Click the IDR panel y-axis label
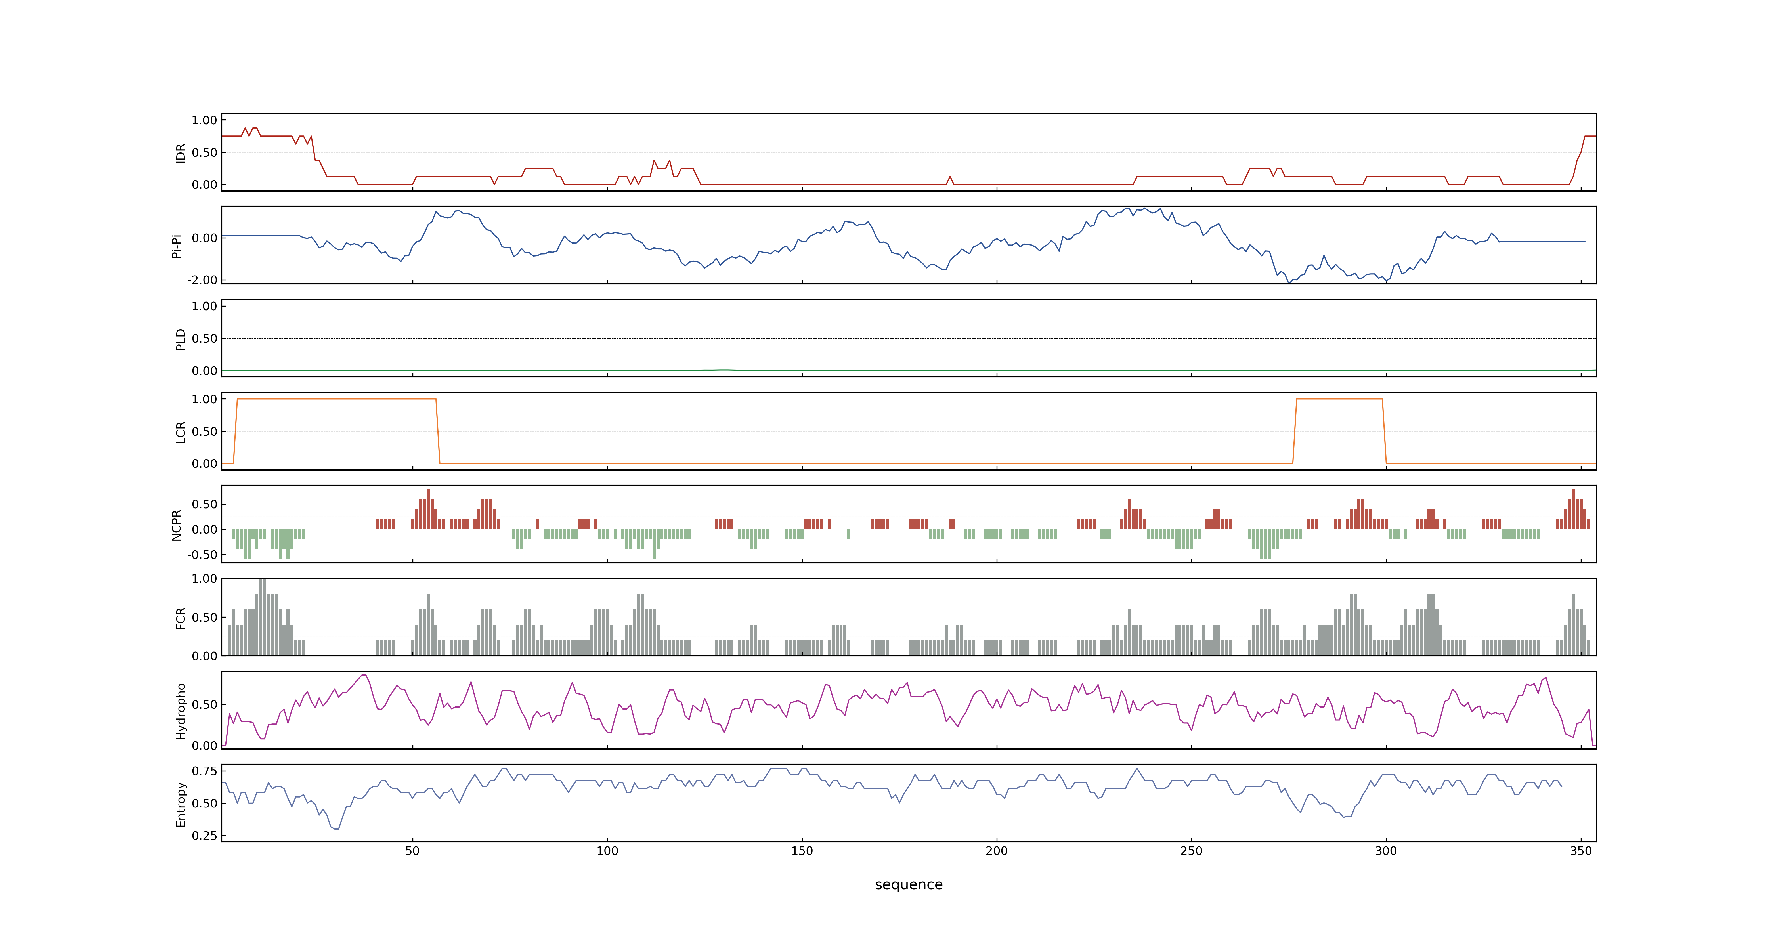 pyautogui.click(x=181, y=153)
